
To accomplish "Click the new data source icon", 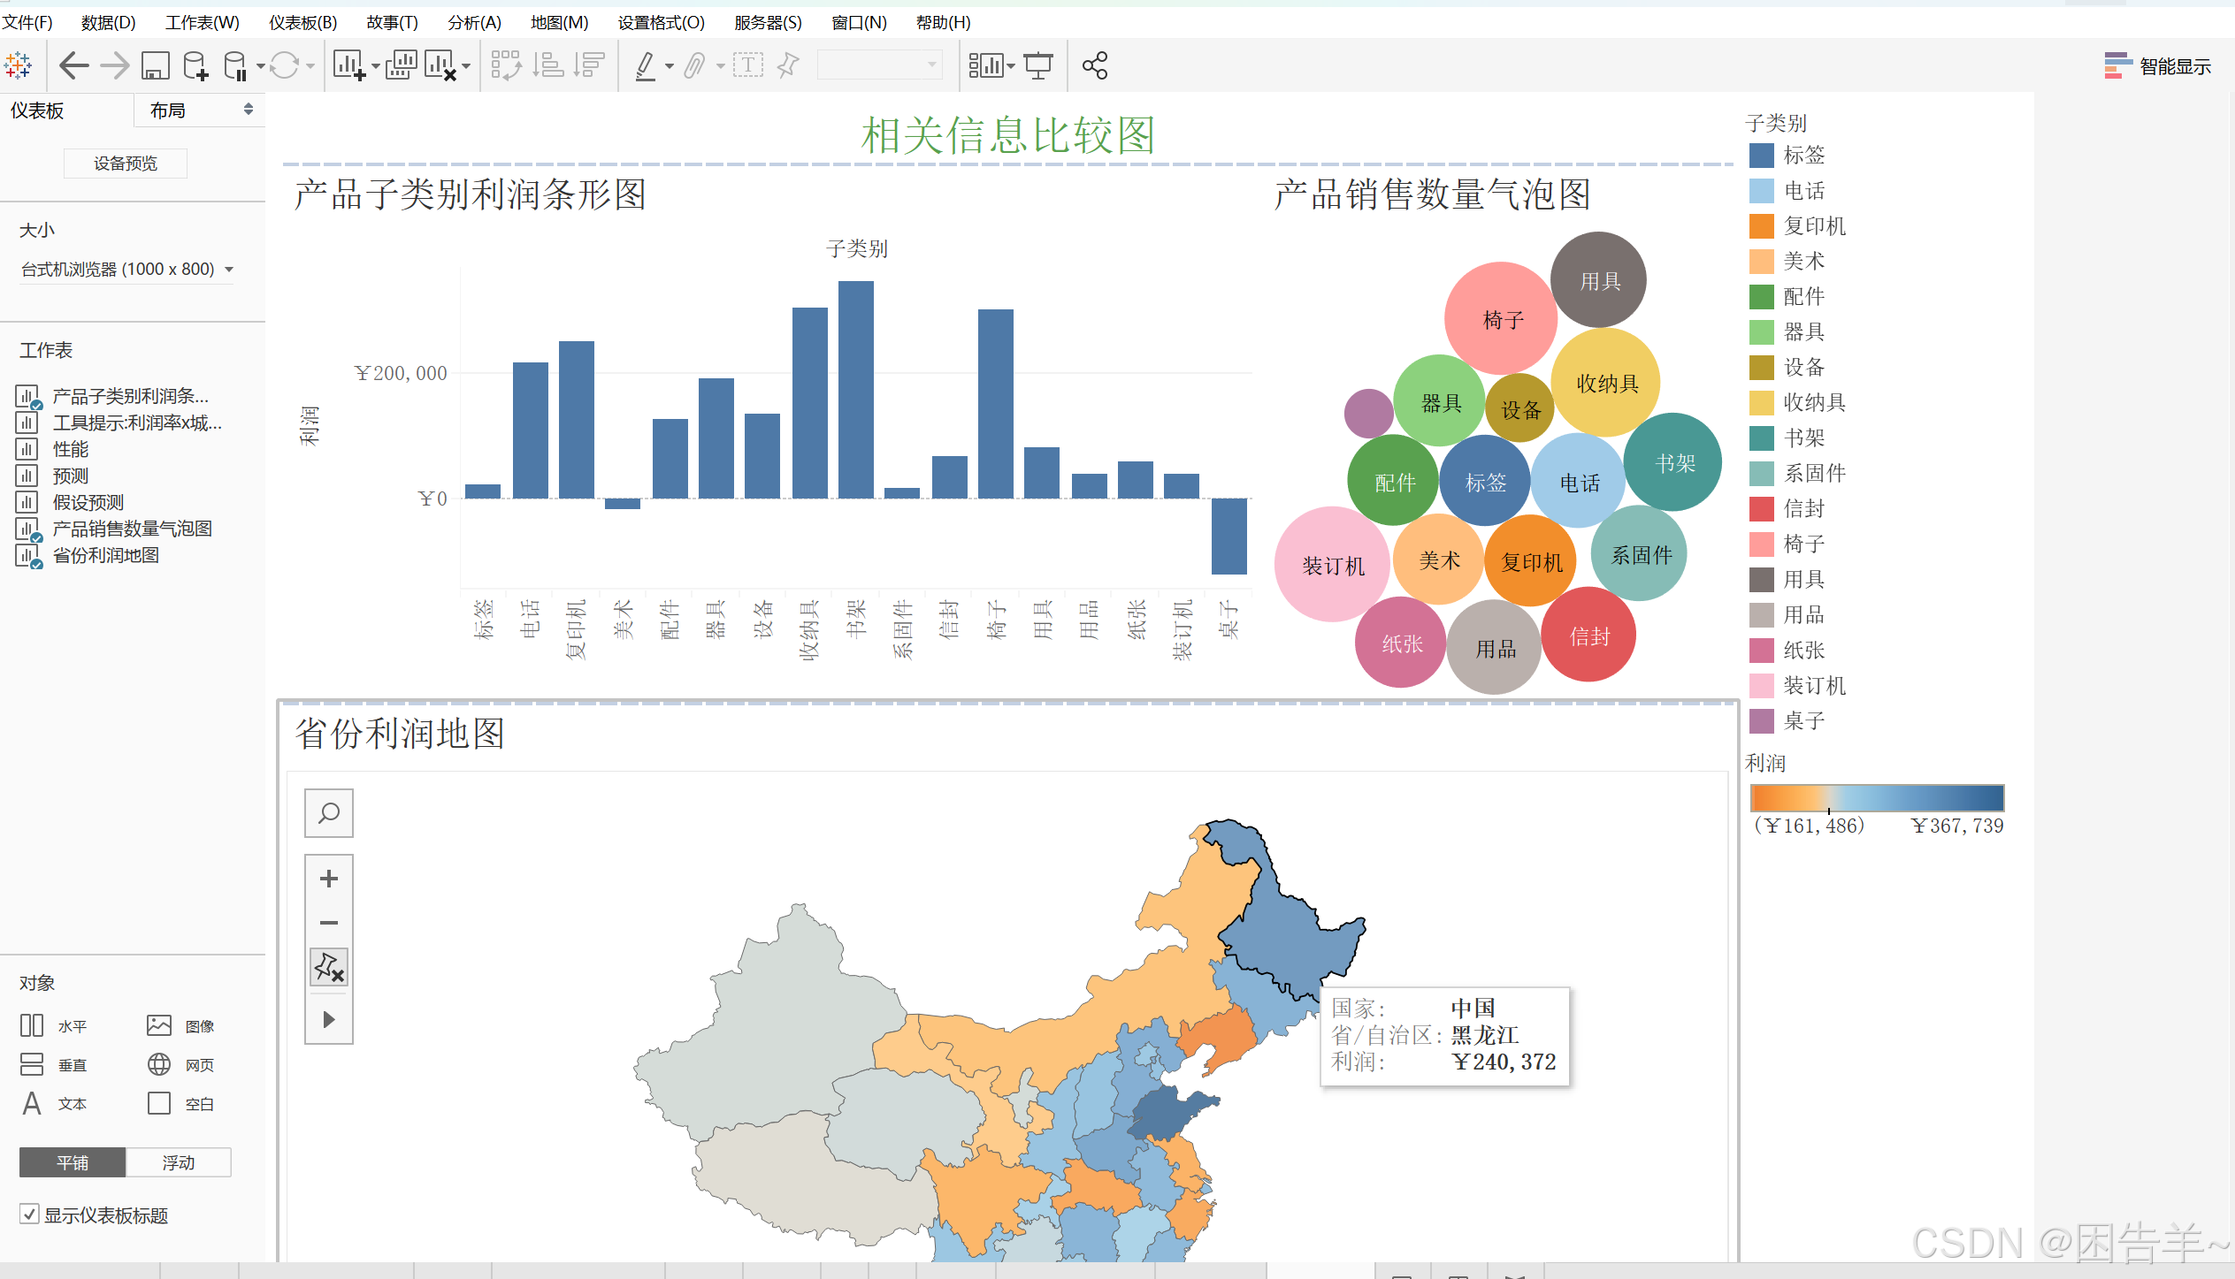I will click(195, 65).
